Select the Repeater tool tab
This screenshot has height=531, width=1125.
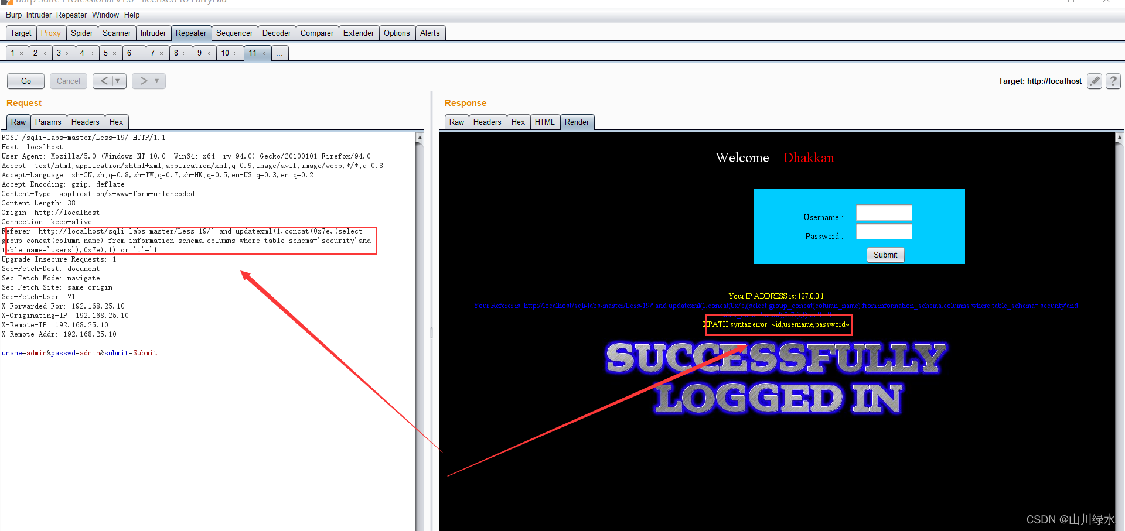coord(191,33)
